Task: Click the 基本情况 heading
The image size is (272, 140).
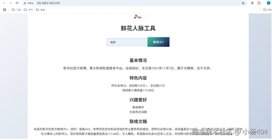Action: coord(138,60)
